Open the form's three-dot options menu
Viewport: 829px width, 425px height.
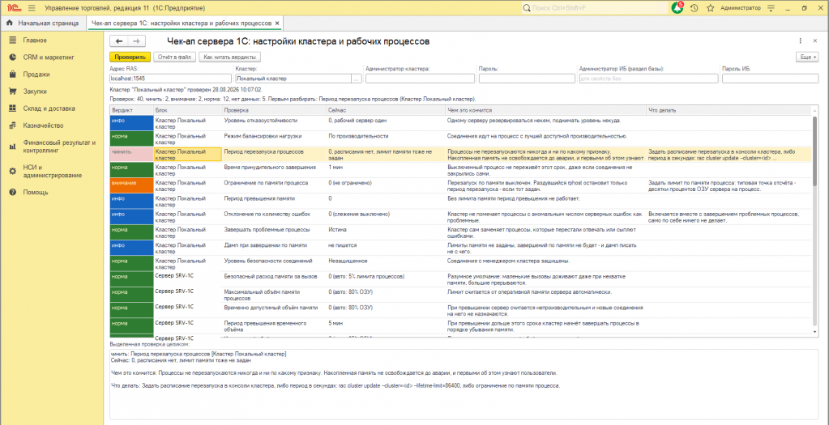801,41
